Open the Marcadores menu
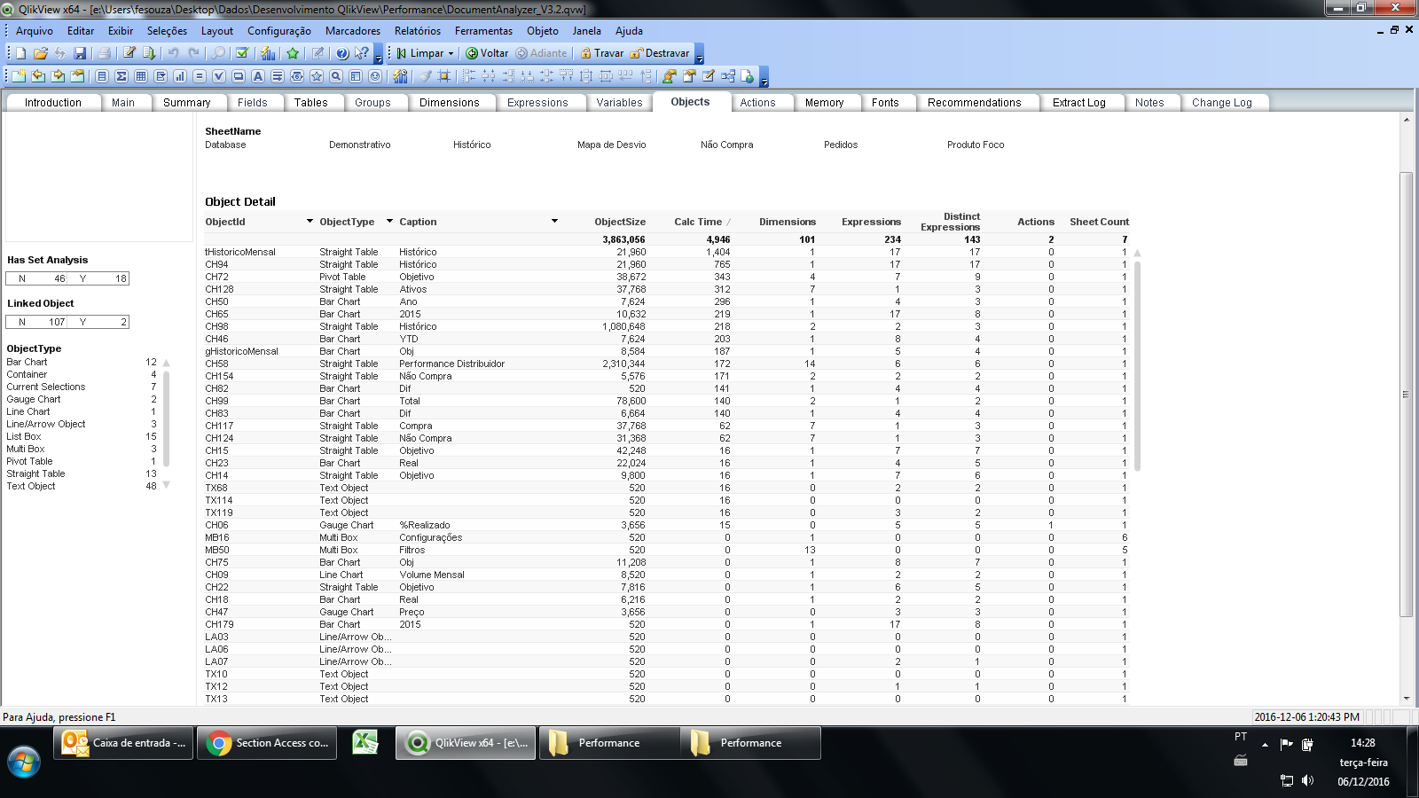 point(353,31)
